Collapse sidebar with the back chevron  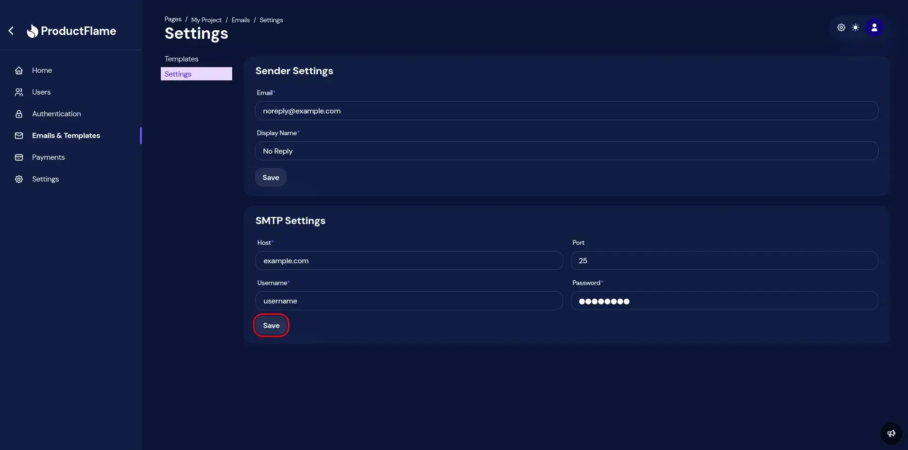11,31
